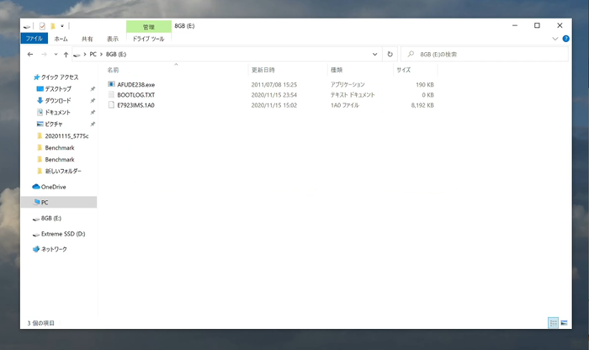Click the ダウンロード arrow icon
Viewport: 589px width, 350px height.
click(x=40, y=100)
